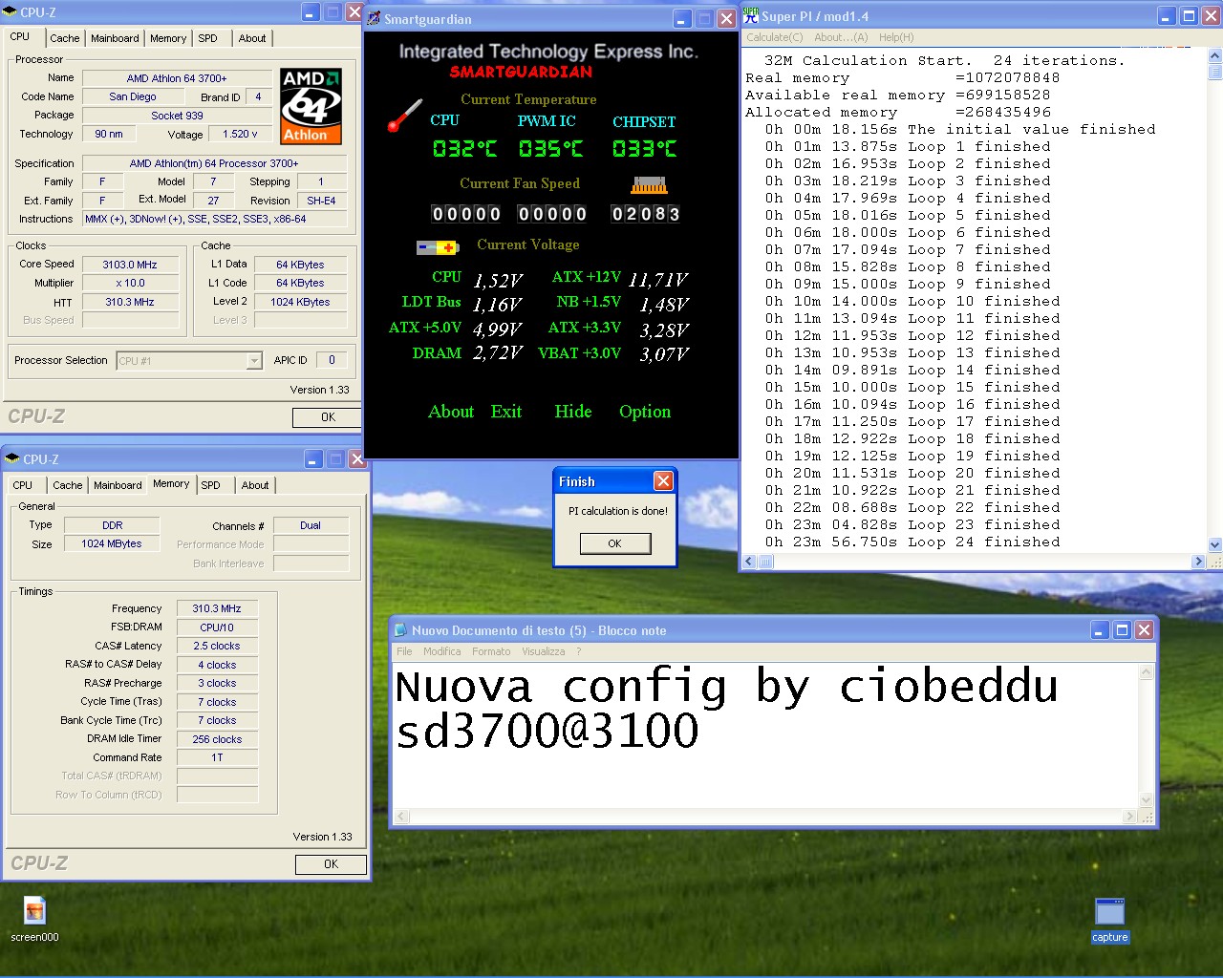Click Exit in Smartguardian

[x=506, y=412]
